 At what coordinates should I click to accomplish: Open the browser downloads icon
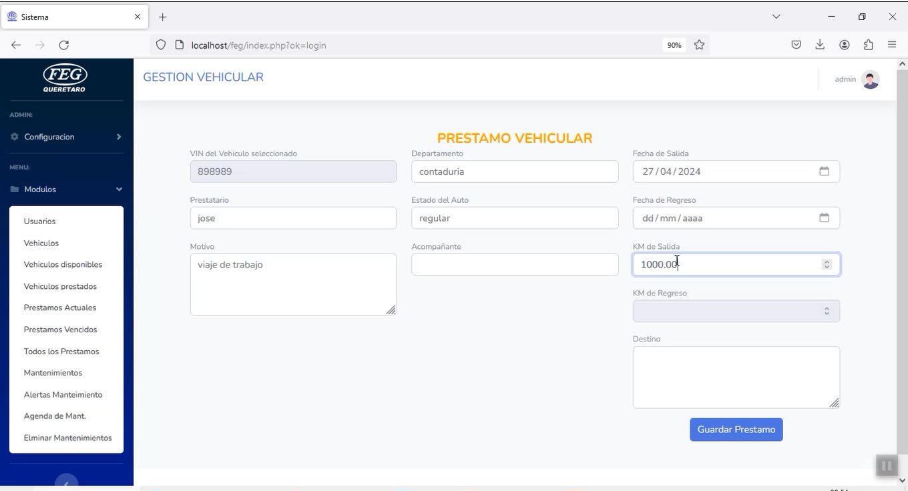pyautogui.click(x=820, y=45)
